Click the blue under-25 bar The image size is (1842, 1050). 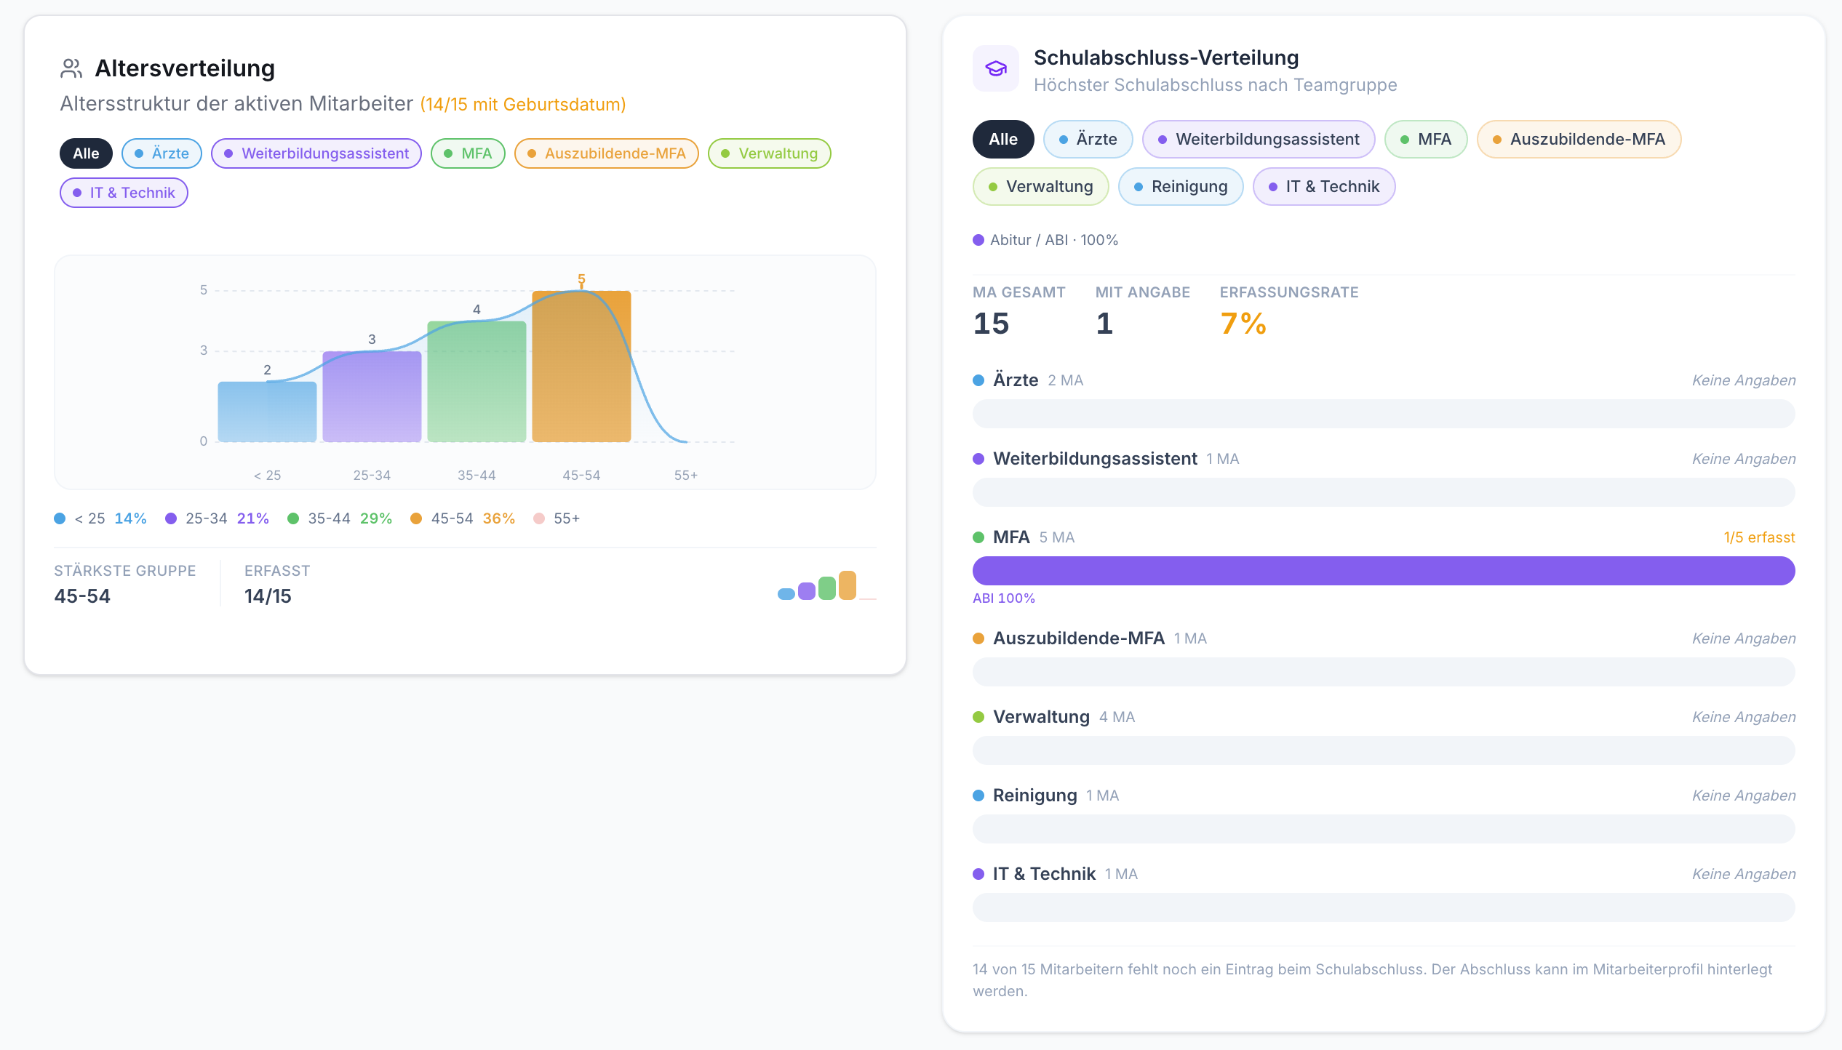click(x=267, y=412)
